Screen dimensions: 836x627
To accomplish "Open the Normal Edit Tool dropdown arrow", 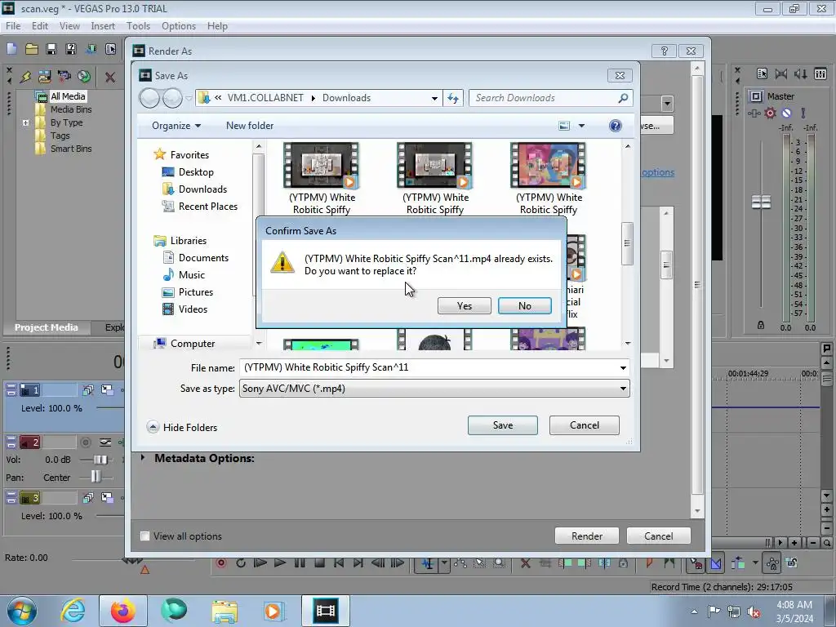I will coord(443,563).
